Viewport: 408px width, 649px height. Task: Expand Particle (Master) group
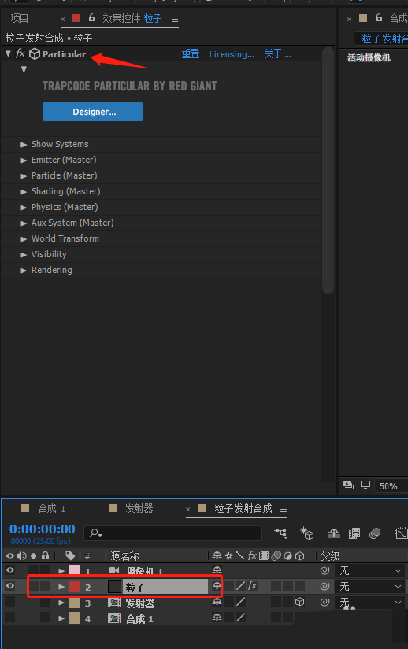pyautogui.click(x=24, y=176)
